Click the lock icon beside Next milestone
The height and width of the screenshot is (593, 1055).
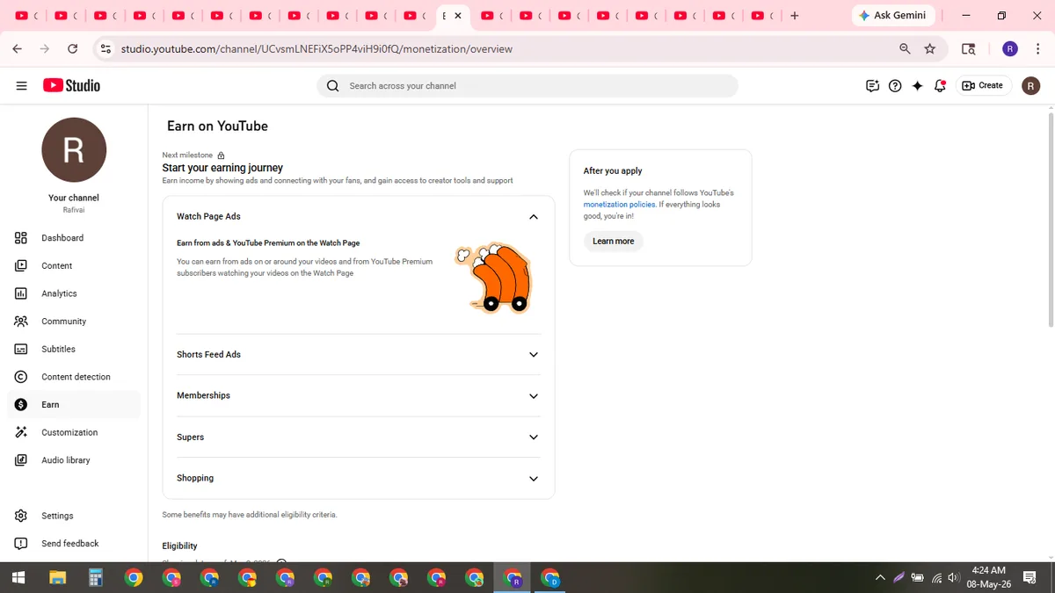coord(221,155)
